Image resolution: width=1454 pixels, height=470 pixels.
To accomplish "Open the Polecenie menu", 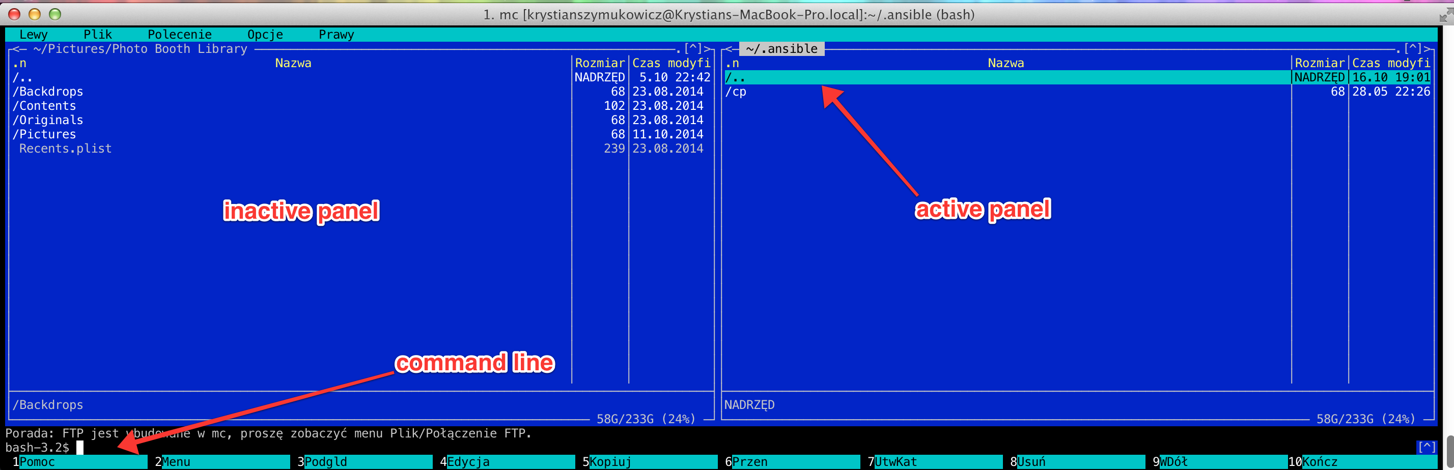I will [x=180, y=35].
